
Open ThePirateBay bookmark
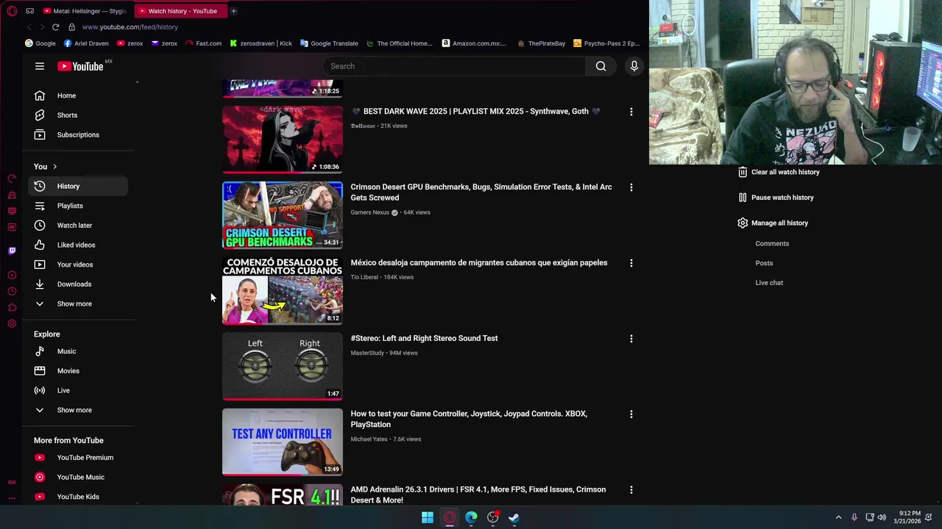541,43
